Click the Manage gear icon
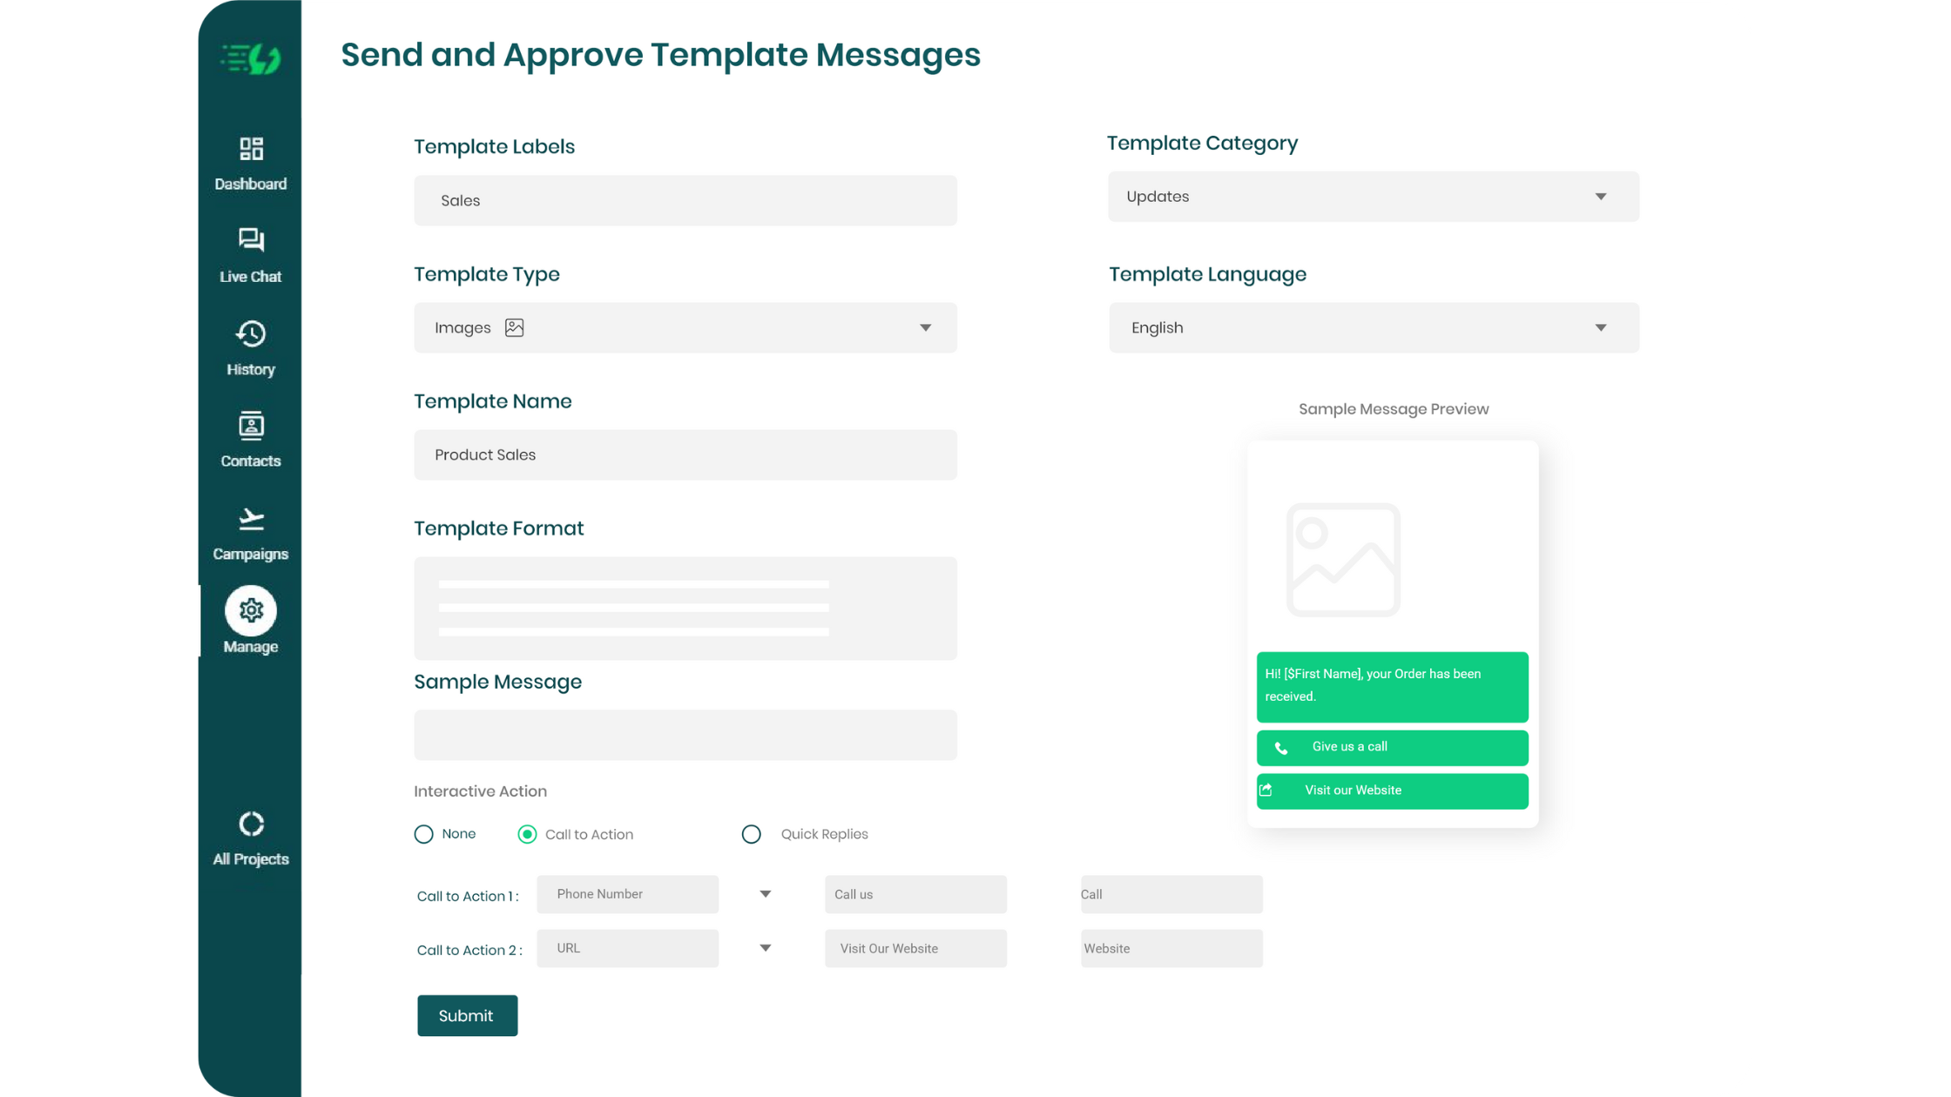This screenshot has width=1951, height=1097. click(251, 610)
